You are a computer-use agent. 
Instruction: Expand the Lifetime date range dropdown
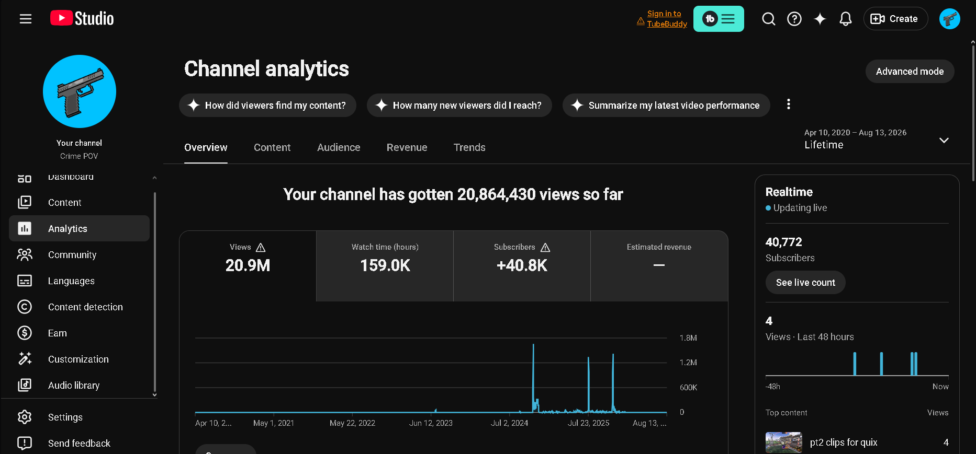pyautogui.click(x=944, y=140)
